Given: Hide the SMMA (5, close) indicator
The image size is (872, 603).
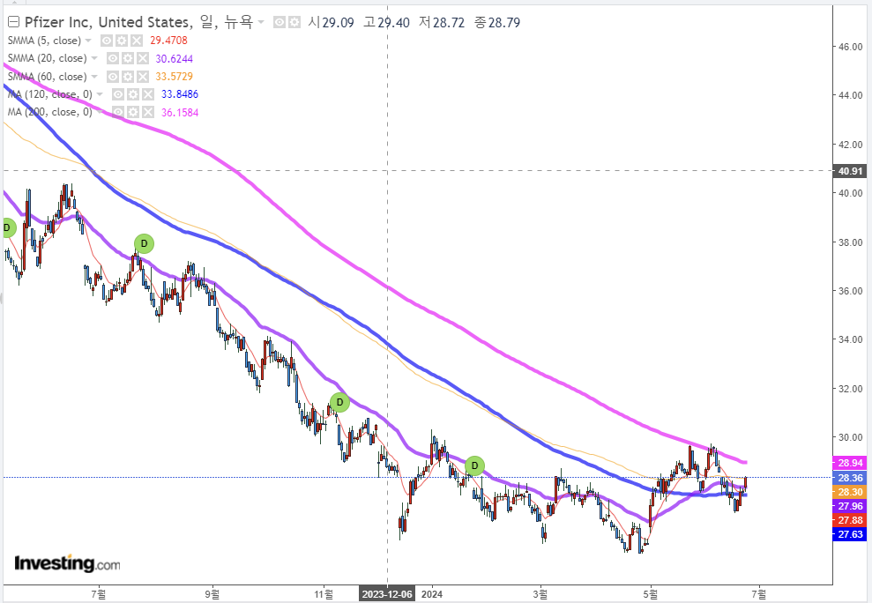Looking at the screenshot, I should click(106, 41).
